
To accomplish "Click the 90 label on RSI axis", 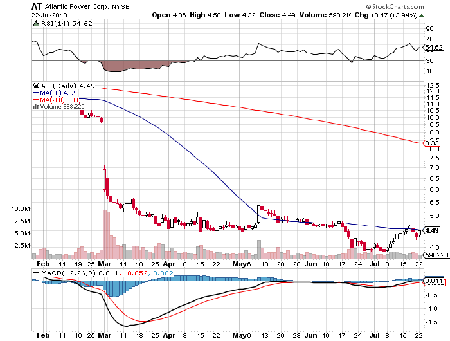I will pos(429,29).
